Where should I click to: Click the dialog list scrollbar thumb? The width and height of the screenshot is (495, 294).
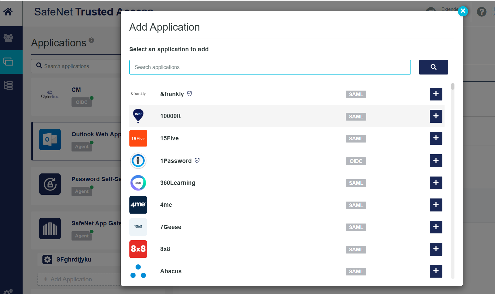click(453, 86)
